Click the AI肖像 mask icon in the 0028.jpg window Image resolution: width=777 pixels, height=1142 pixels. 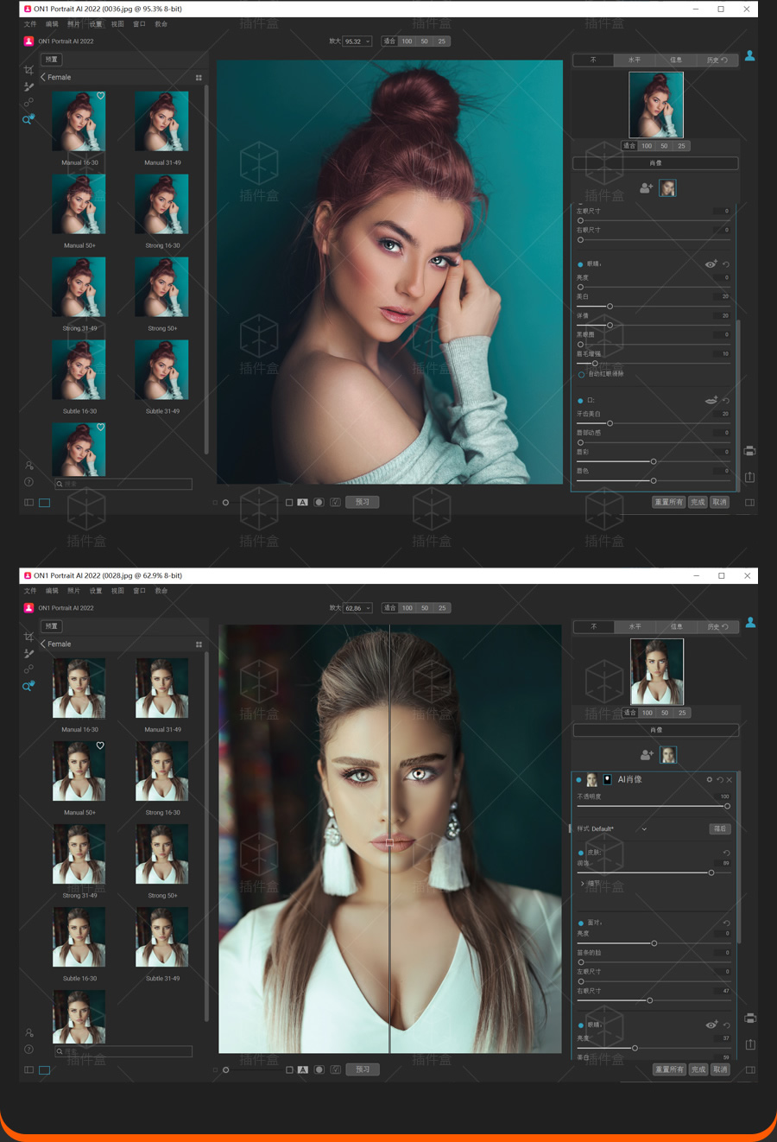click(608, 779)
